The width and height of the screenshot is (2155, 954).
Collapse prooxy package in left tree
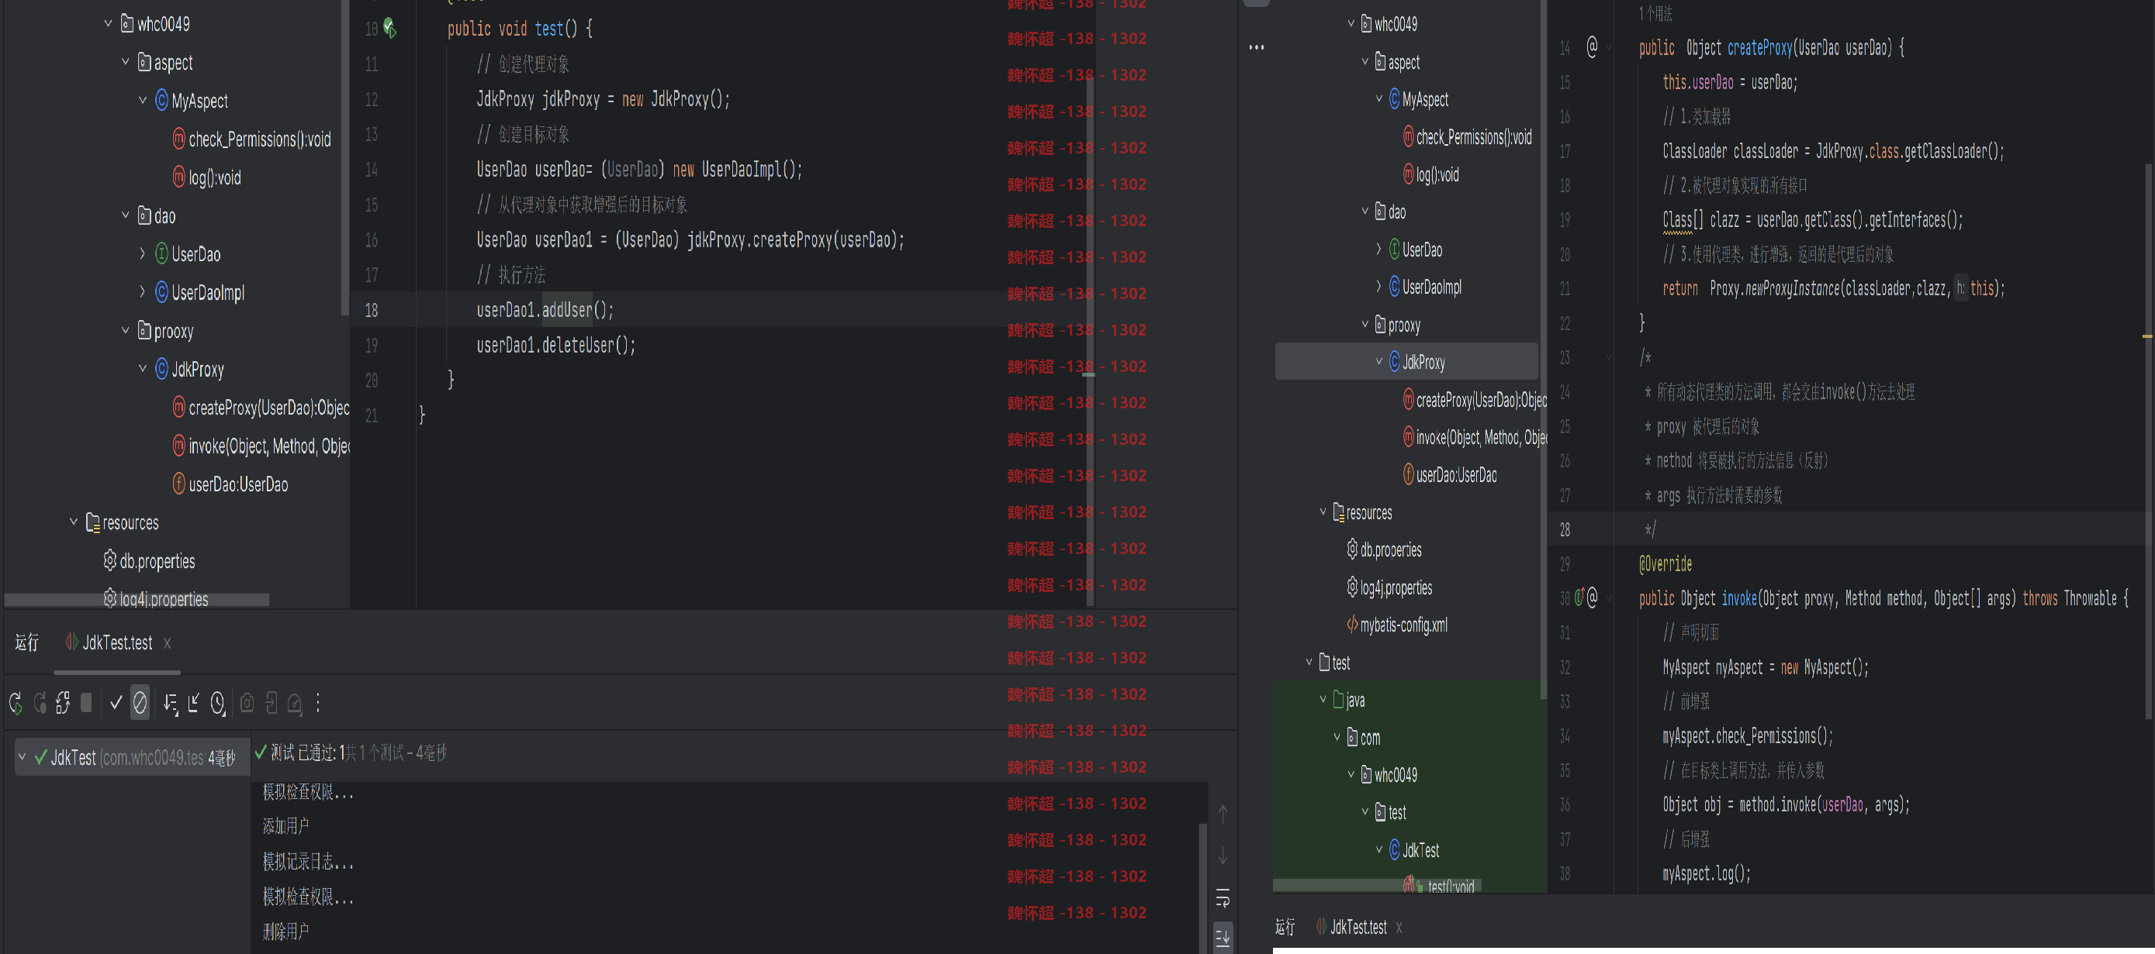(126, 331)
